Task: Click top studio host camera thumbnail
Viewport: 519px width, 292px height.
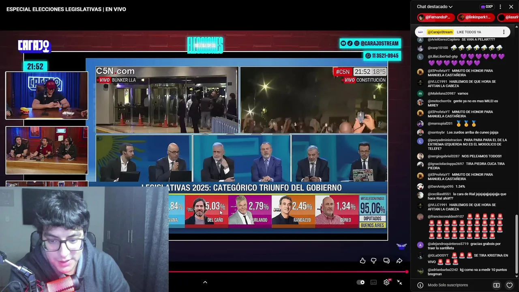Action: click(47, 95)
